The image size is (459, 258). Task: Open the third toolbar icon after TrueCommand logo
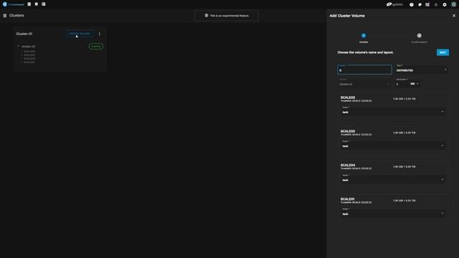click(x=43, y=4)
